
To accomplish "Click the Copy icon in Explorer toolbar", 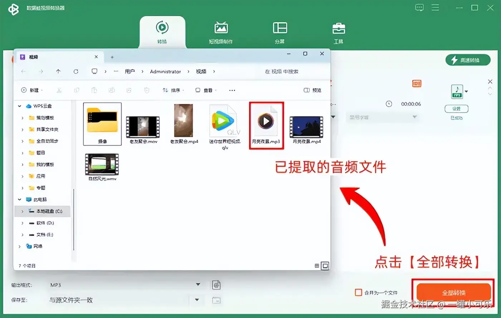I will (77, 90).
